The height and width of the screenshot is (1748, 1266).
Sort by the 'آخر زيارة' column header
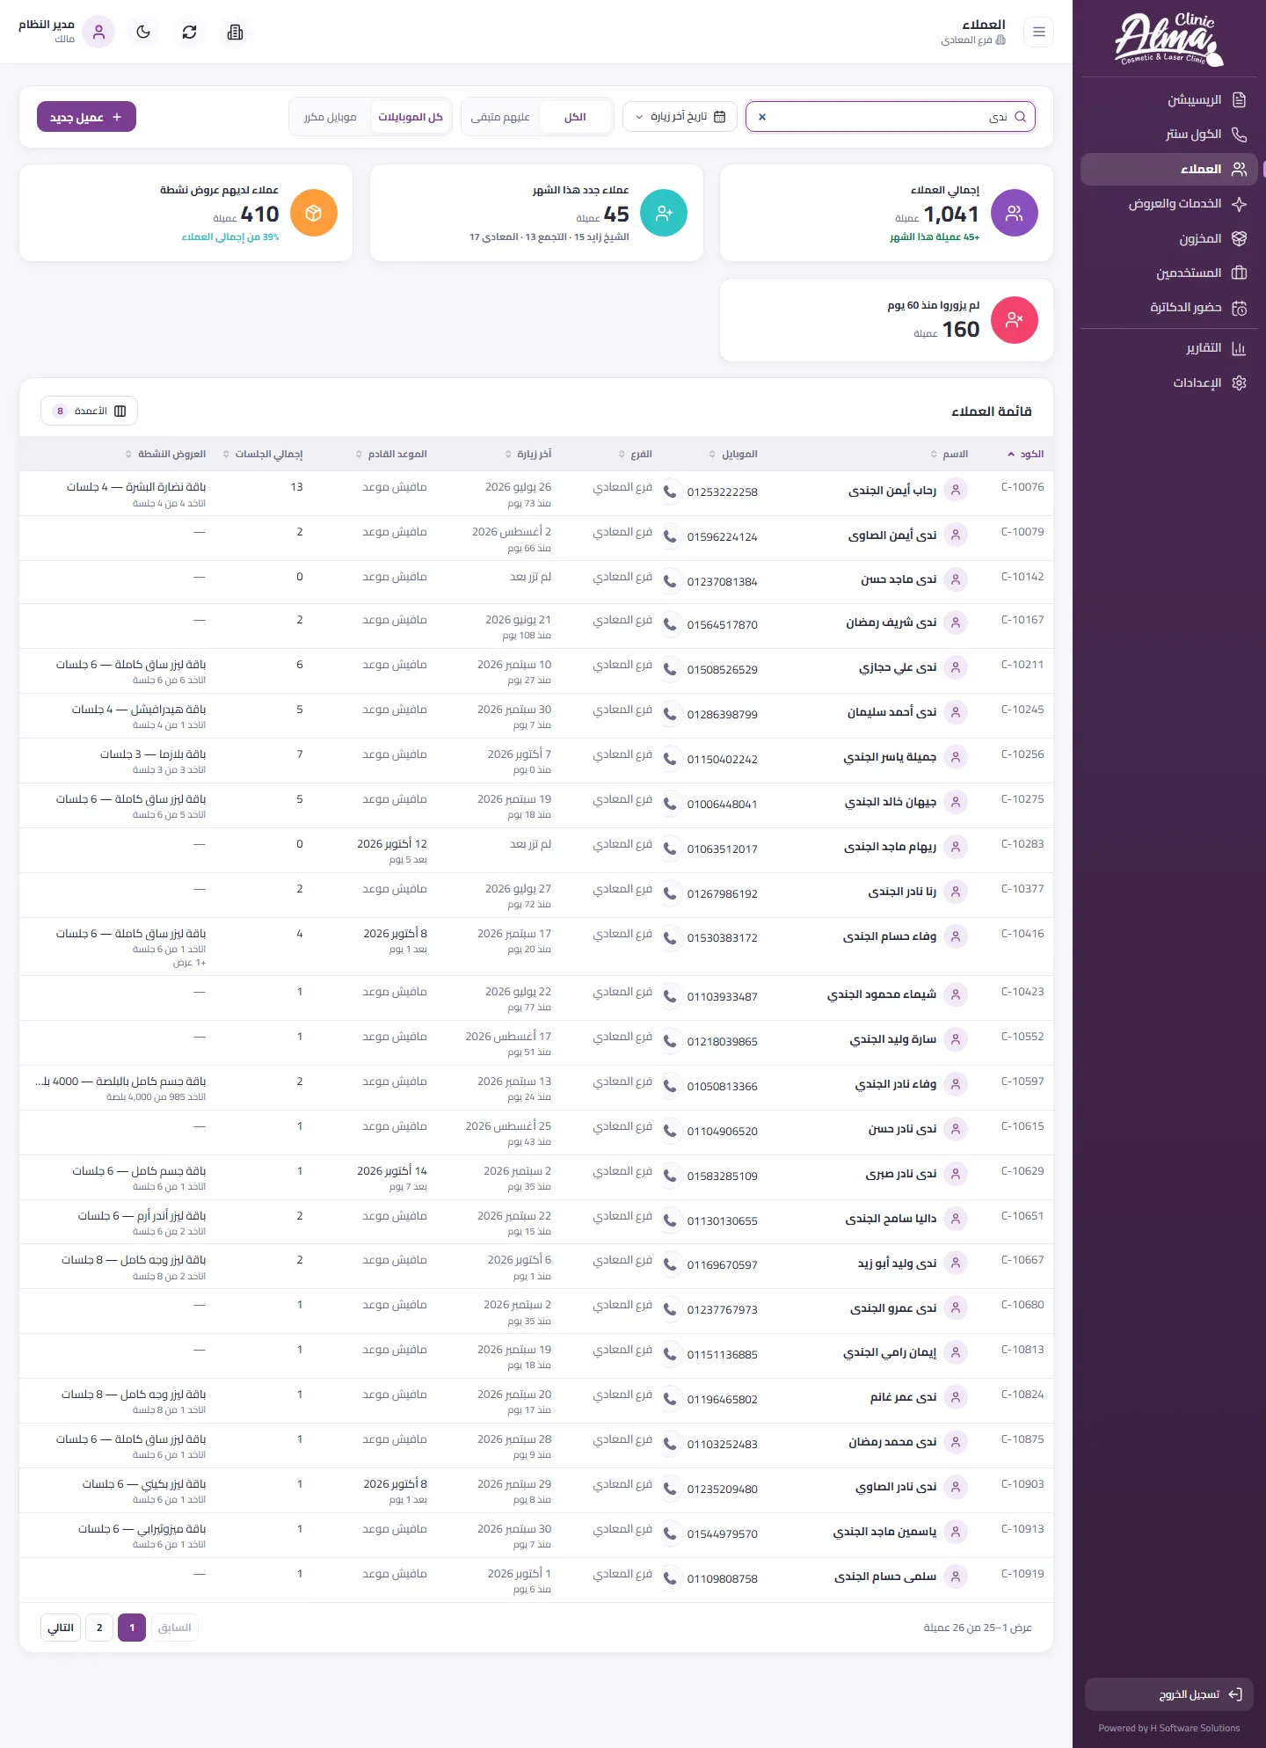pos(528,454)
